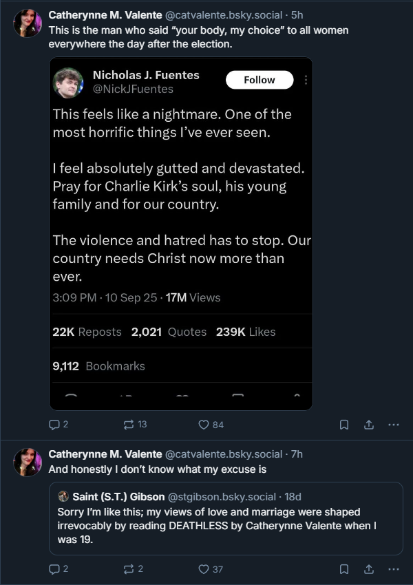The width and height of the screenshot is (413, 585).
Task: Click Saint (S.T.) Gibson's small avatar
Action: (63, 496)
